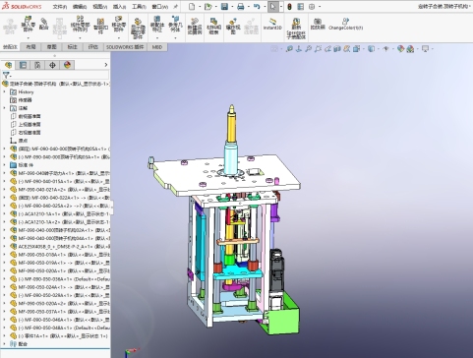Click the Print icon
This screenshot has height=358, width=473.
tap(241, 7)
